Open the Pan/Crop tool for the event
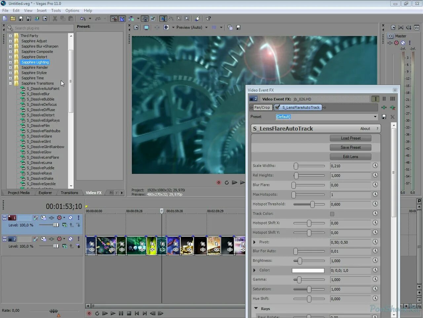 pos(261,107)
